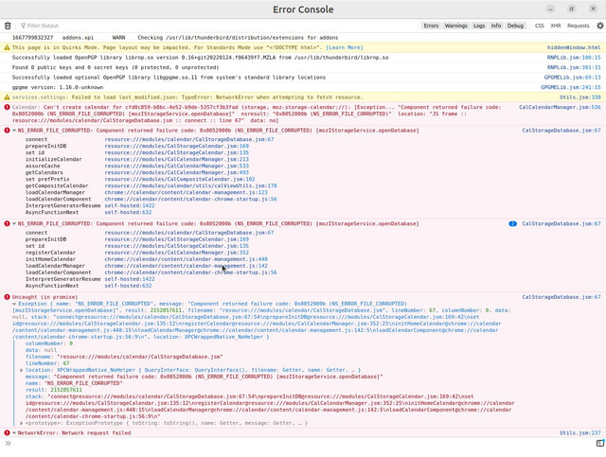Open CalCalendarManager.jsm:213 stack link

click(177, 159)
